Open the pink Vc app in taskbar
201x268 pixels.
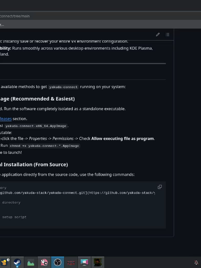click(44, 262)
